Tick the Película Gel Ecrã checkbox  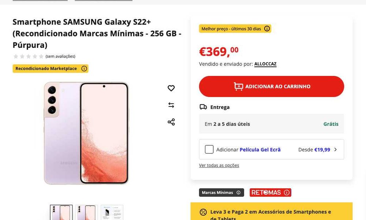pos(209,150)
